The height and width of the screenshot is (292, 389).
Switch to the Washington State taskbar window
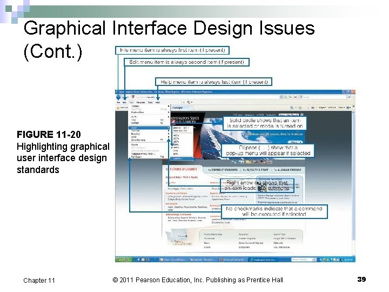point(264,260)
